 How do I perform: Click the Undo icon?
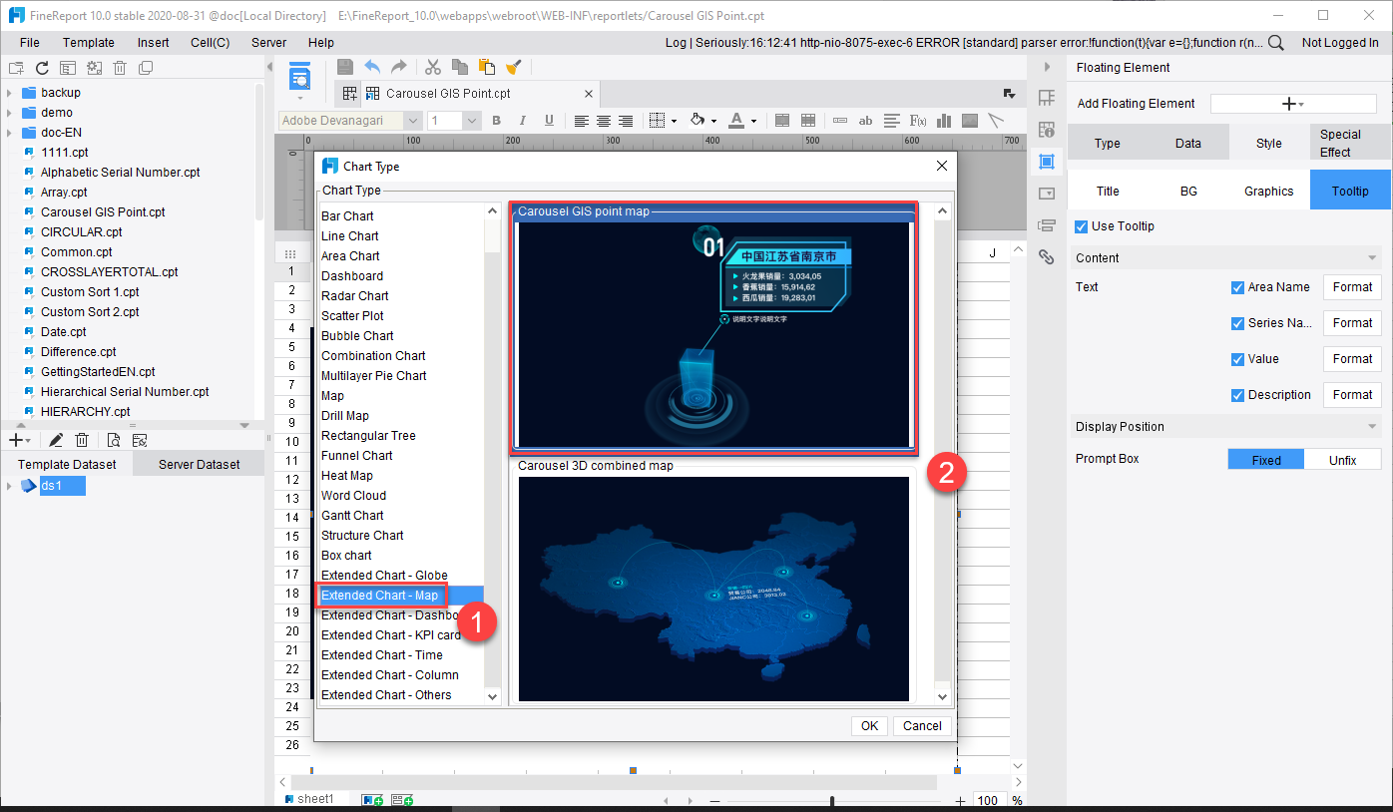tap(371, 67)
